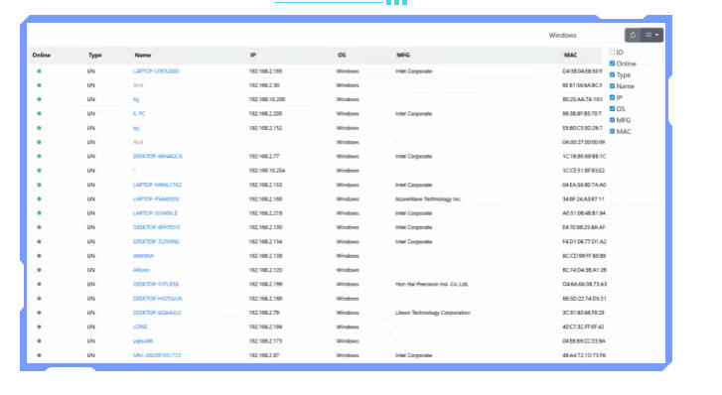Image resolution: width=722 pixels, height=395 pixels.
Task: Click the online dot for row 192.168.10.200
Action: (39, 99)
